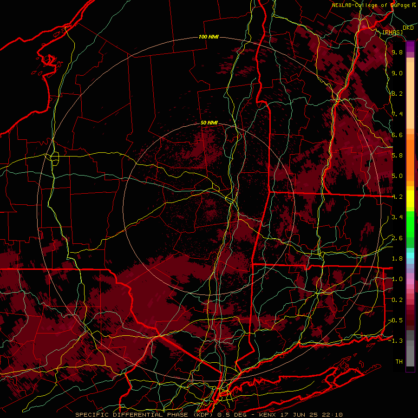This screenshot has height=418, width=418.
Task: Click the 7.4 scale value
Action: tap(397, 114)
